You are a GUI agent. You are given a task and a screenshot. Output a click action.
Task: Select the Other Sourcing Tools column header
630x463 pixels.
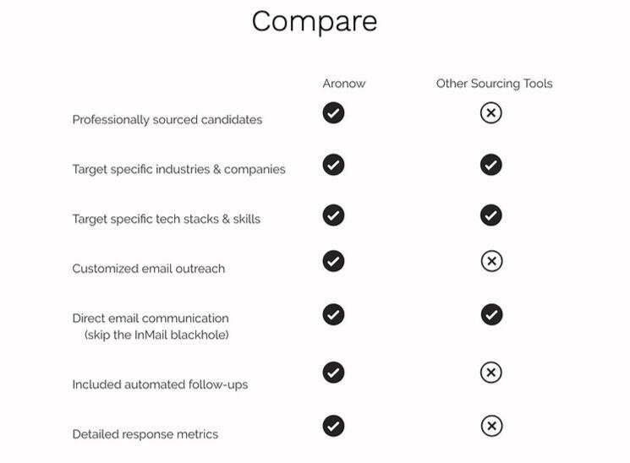(494, 84)
